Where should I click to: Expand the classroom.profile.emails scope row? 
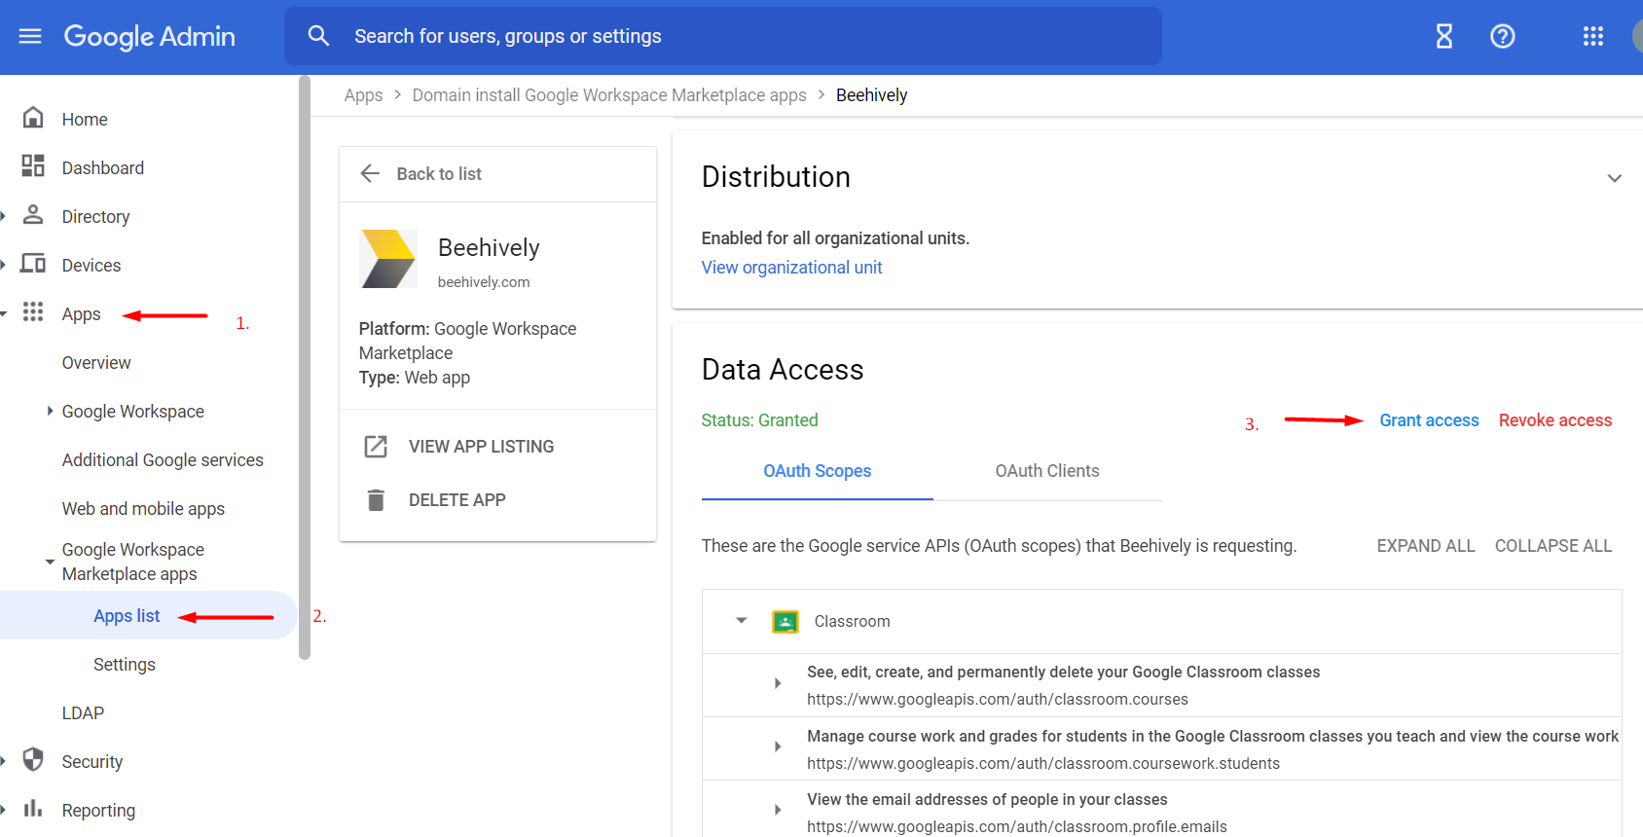pos(778,810)
